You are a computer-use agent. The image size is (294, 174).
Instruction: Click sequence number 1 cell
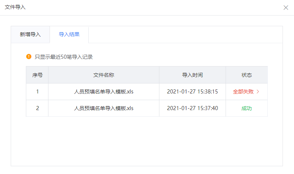(x=37, y=92)
